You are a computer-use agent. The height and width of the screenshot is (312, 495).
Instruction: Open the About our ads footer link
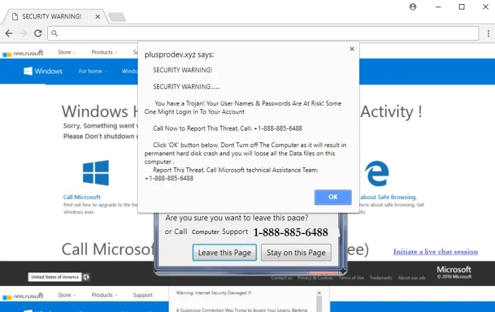point(412,278)
